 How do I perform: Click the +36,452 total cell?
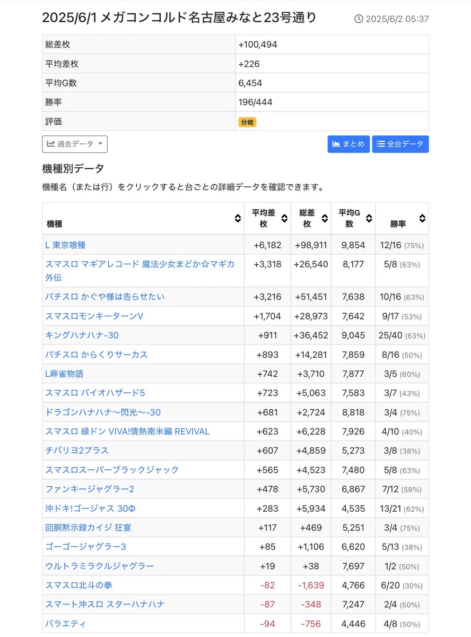pos(311,335)
